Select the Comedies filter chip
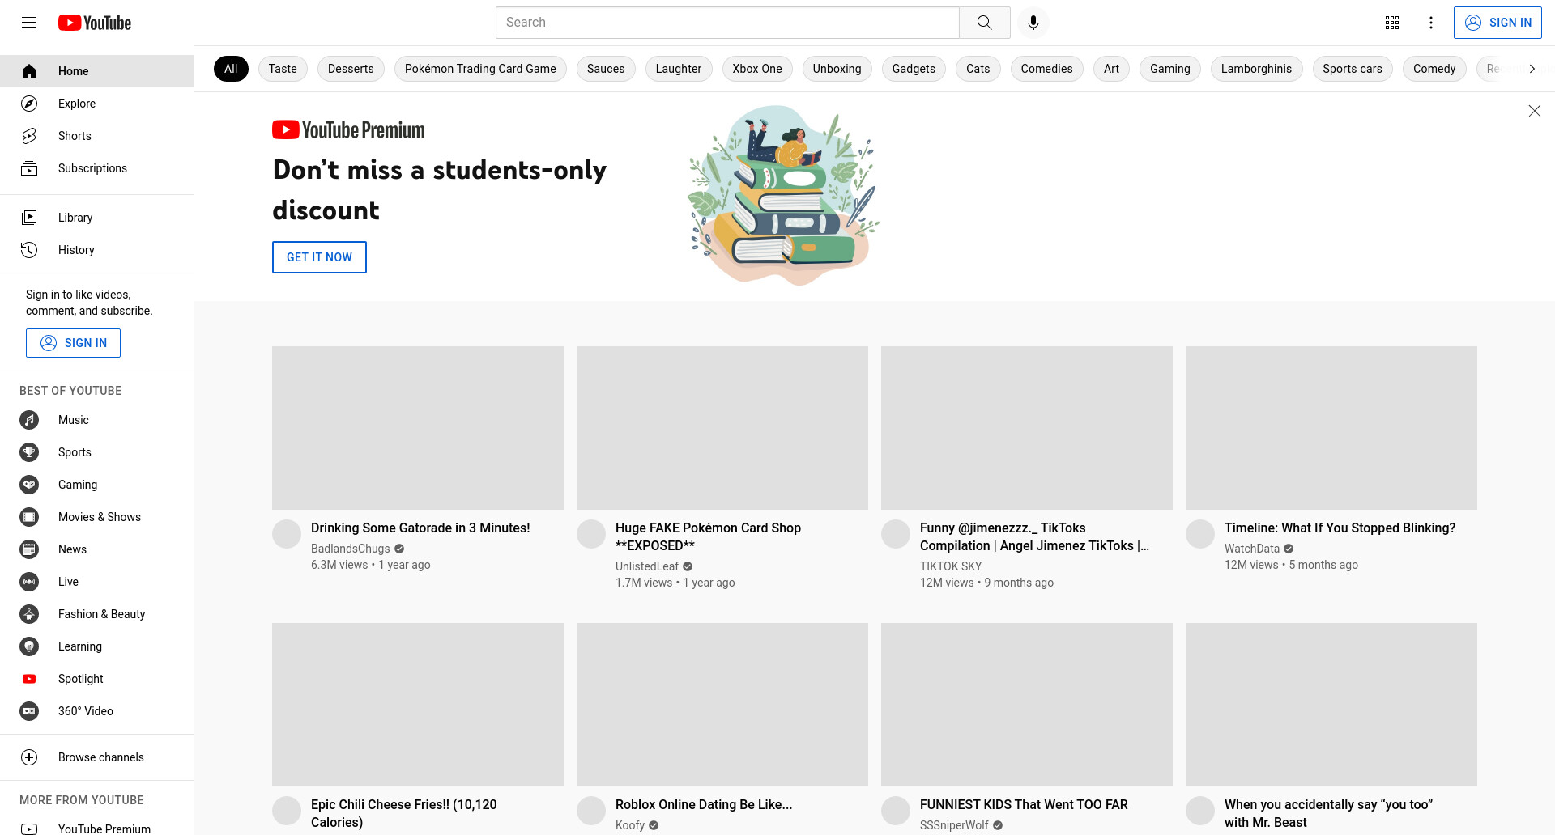 (x=1046, y=69)
